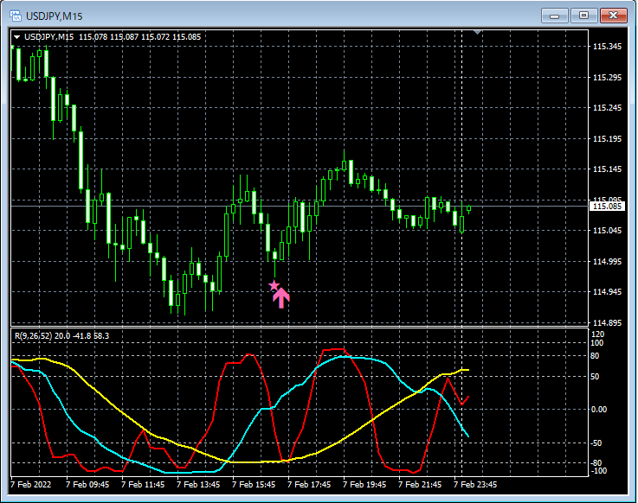Click the USDJPY,M15 OHLC header text
Viewport: 638px width, 503px height.
(113, 37)
